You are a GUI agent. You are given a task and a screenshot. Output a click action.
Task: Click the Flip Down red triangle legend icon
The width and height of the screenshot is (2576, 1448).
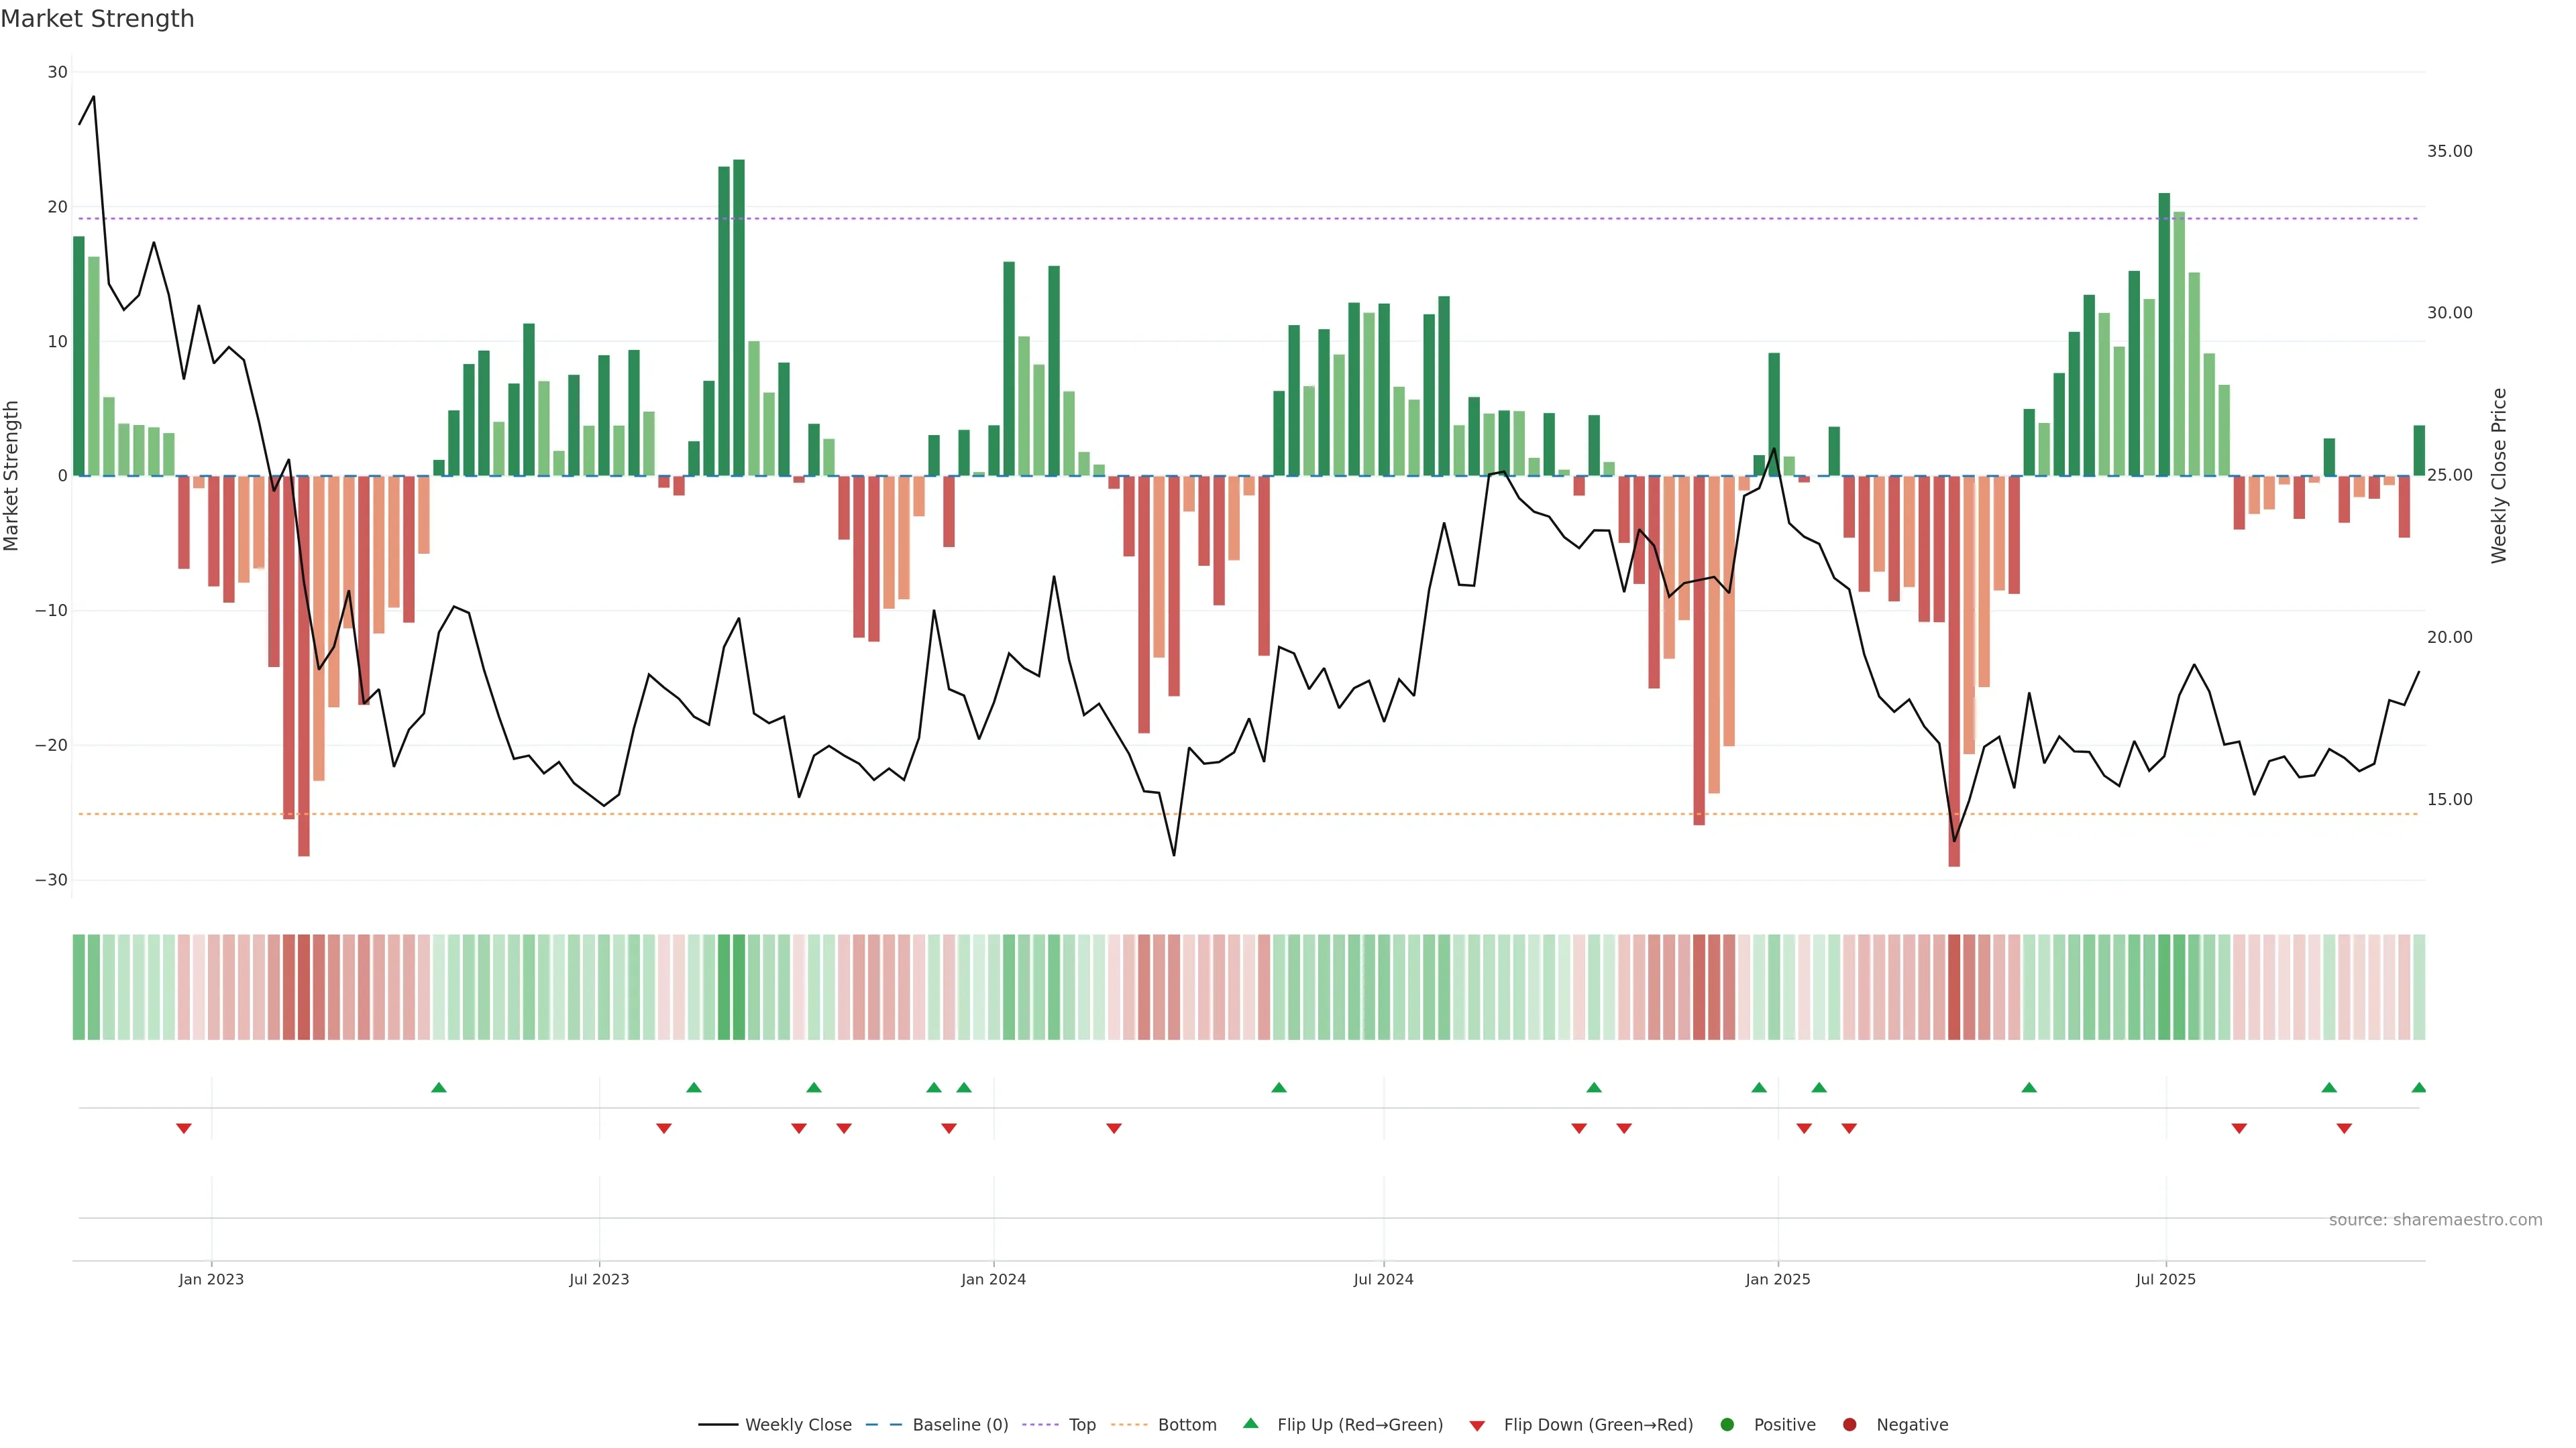point(1477,1425)
